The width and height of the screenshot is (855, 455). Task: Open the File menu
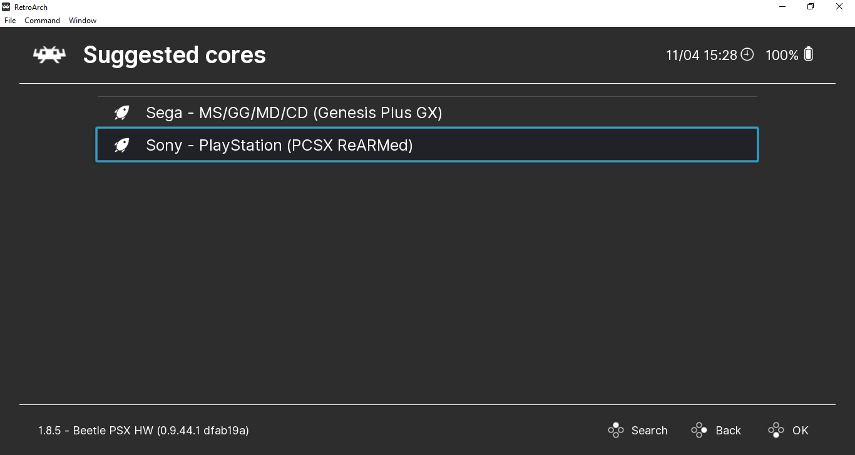coord(10,21)
